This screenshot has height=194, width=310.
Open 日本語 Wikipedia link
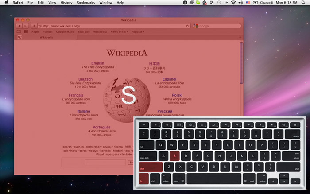click(x=154, y=63)
